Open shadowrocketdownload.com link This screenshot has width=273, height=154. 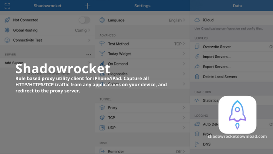point(237,136)
